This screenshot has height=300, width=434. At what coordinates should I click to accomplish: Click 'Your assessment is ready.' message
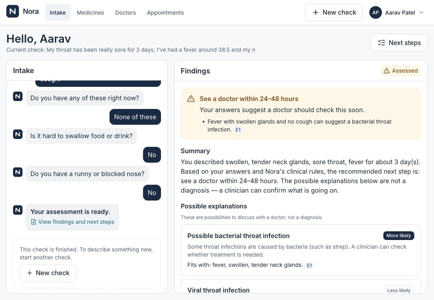point(70,212)
